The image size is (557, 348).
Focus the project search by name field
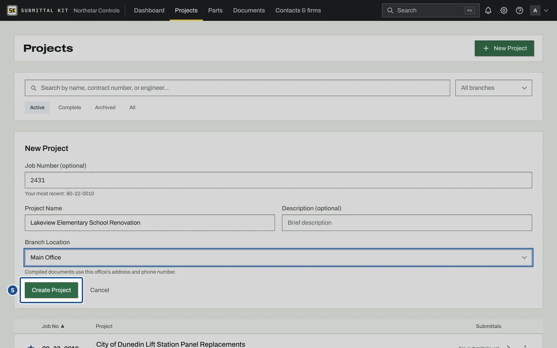(x=237, y=88)
